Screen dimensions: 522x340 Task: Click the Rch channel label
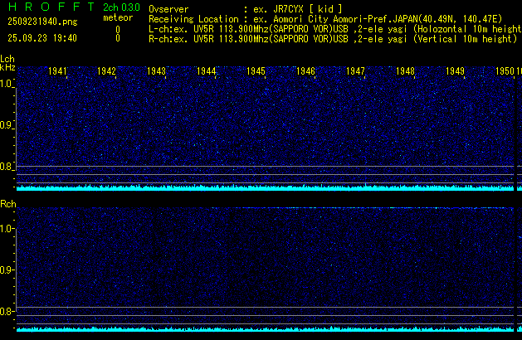(7, 203)
